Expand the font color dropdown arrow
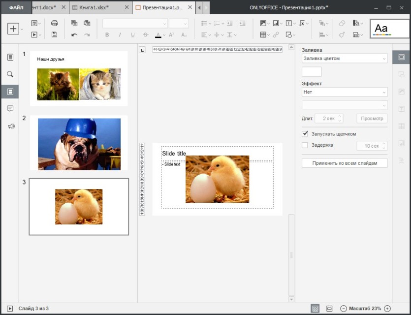 pos(164,35)
